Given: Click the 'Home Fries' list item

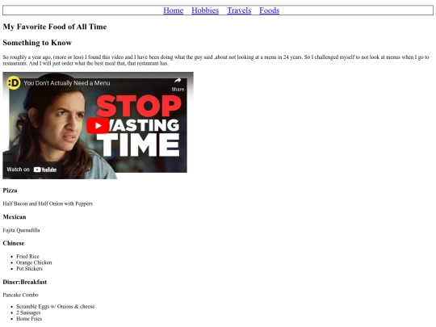Looking at the screenshot, I should pyautogui.click(x=29, y=319).
